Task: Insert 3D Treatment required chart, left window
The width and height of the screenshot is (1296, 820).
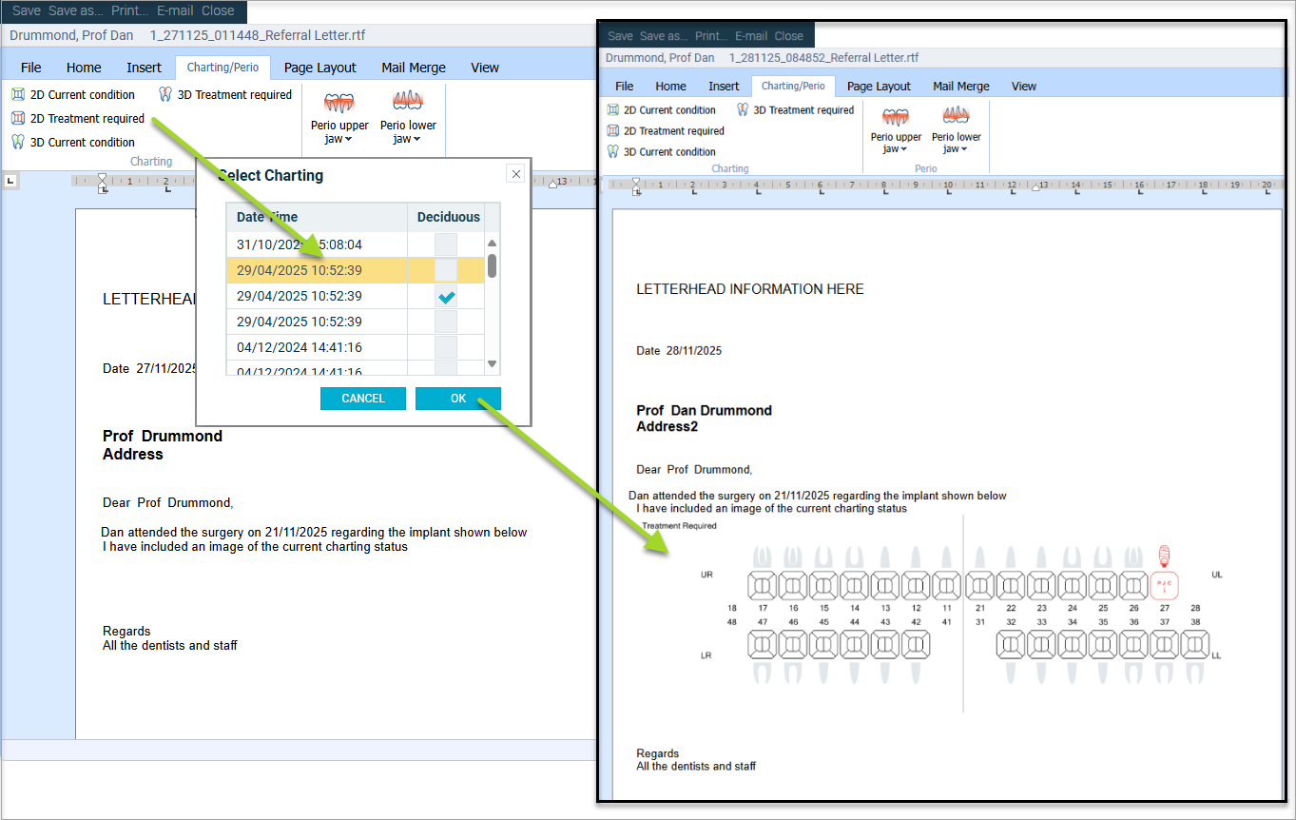Action: click(x=225, y=95)
